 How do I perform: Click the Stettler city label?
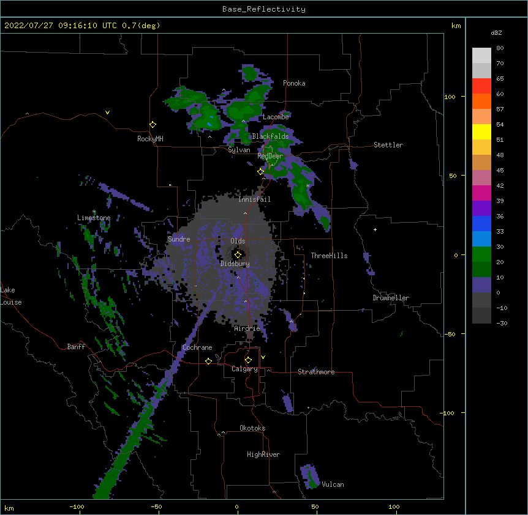point(388,145)
